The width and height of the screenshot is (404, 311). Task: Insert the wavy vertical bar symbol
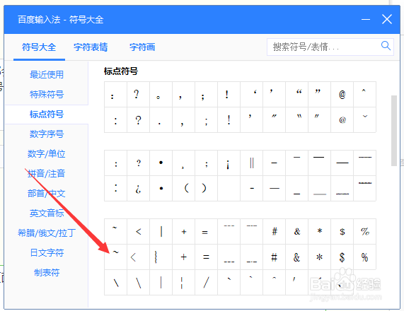click(161, 257)
